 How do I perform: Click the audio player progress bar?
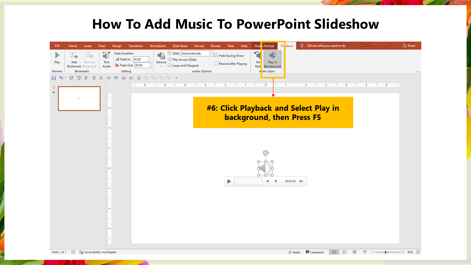click(x=248, y=181)
